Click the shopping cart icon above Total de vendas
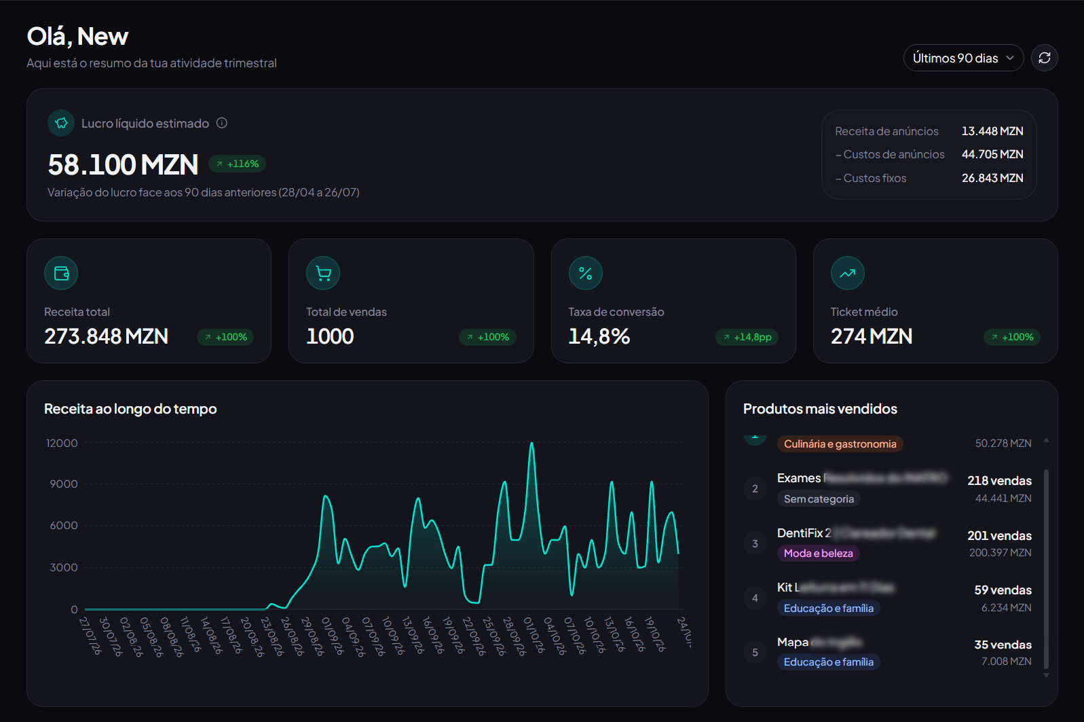Screen dimensions: 1084x722 [323, 273]
